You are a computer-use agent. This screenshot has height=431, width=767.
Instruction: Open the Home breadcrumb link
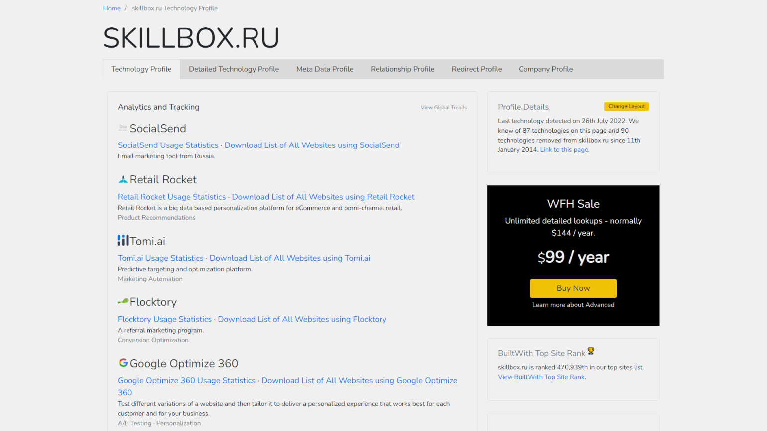pos(112,8)
